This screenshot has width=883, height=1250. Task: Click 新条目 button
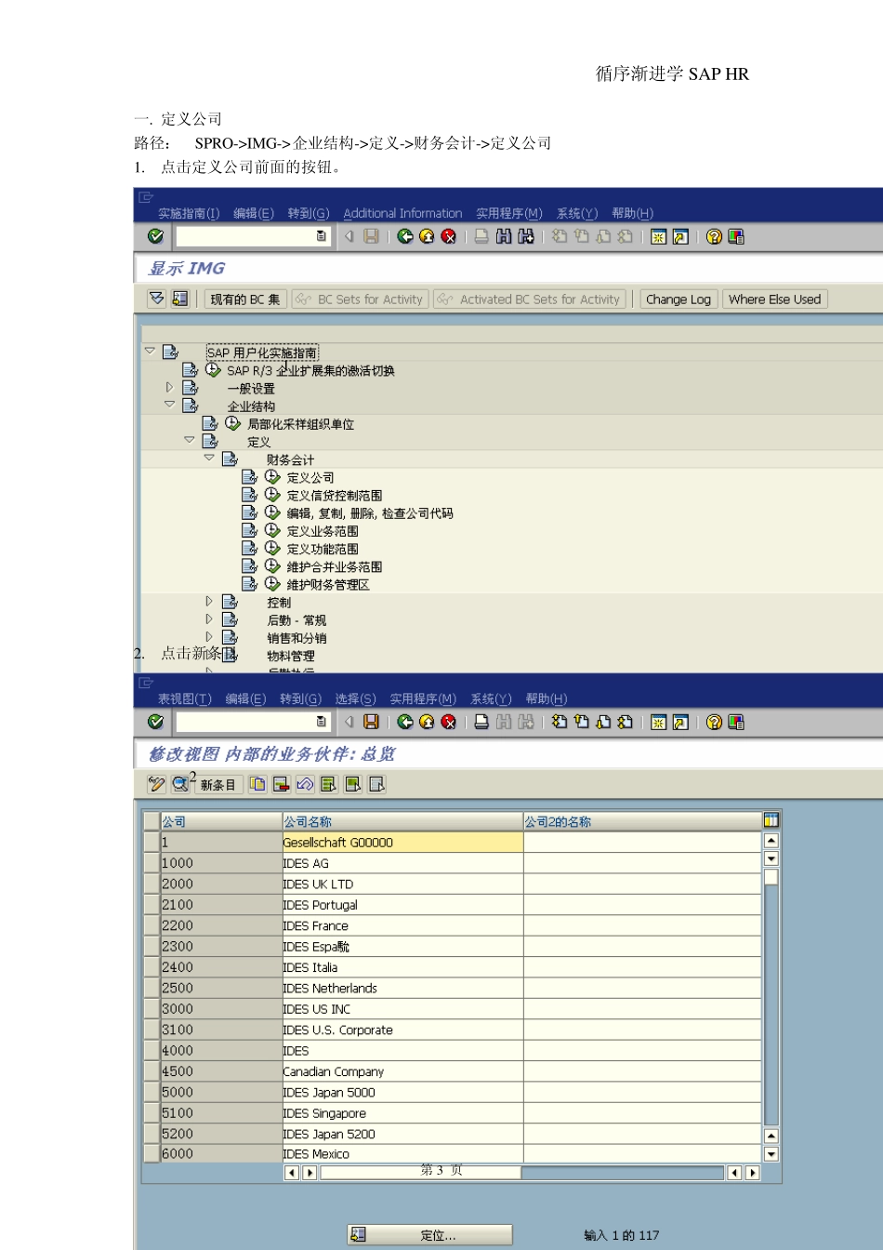click(218, 784)
